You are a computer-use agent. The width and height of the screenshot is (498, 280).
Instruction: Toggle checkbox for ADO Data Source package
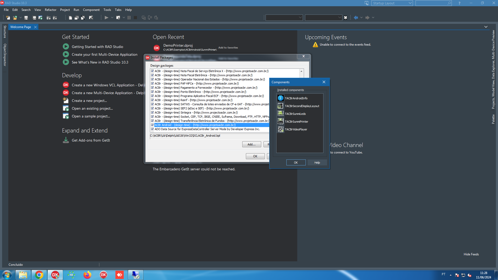[153, 129]
